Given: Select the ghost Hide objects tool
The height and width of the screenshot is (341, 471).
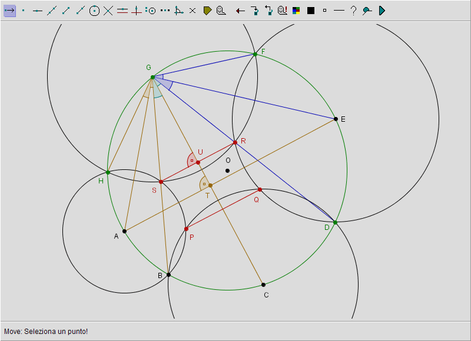Looking at the screenshot, I should click(x=221, y=11).
